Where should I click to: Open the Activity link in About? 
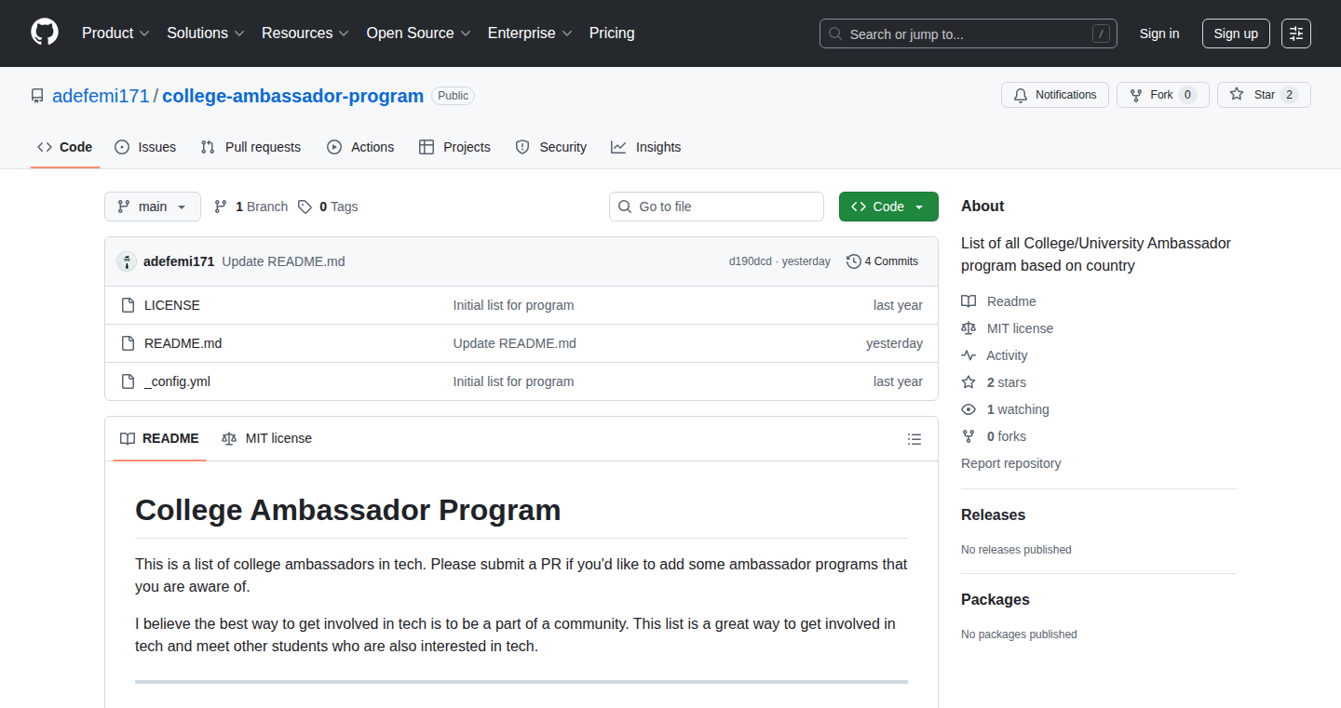point(995,355)
